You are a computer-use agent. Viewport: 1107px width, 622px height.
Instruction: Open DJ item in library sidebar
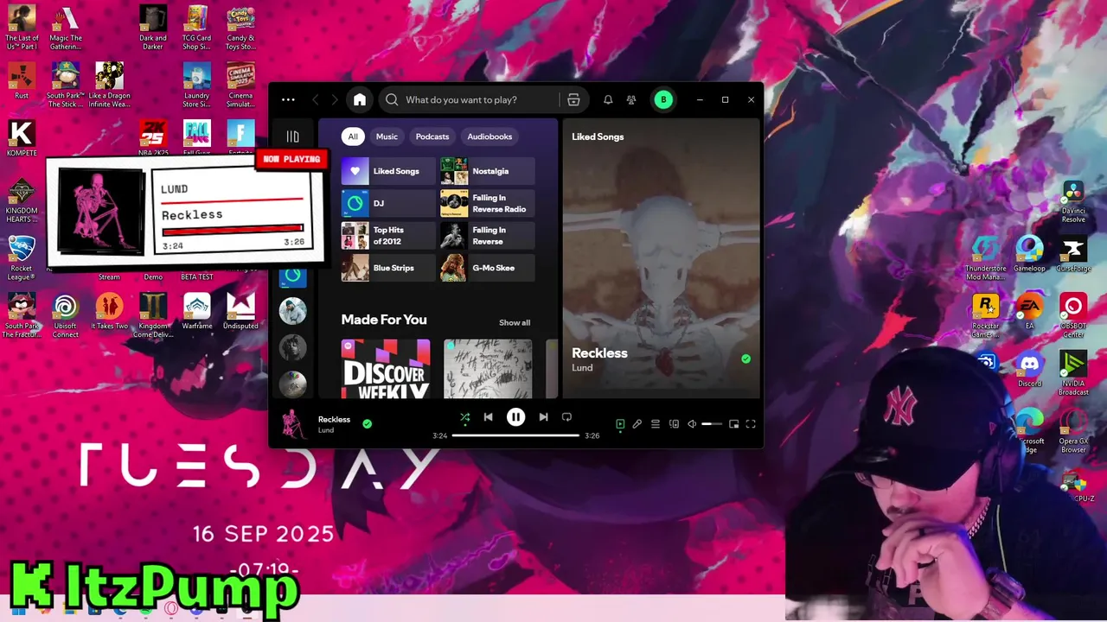click(x=292, y=276)
